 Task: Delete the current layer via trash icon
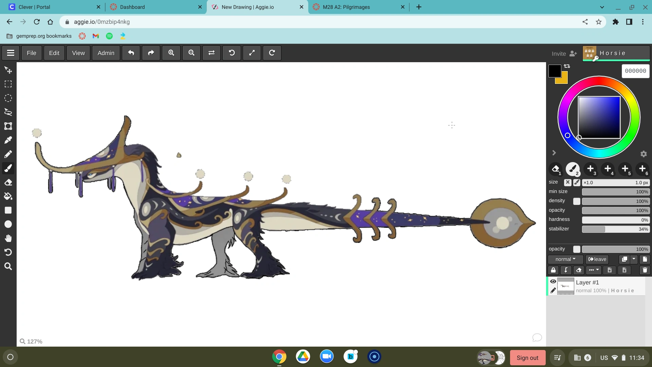pyautogui.click(x=645, y=270)
